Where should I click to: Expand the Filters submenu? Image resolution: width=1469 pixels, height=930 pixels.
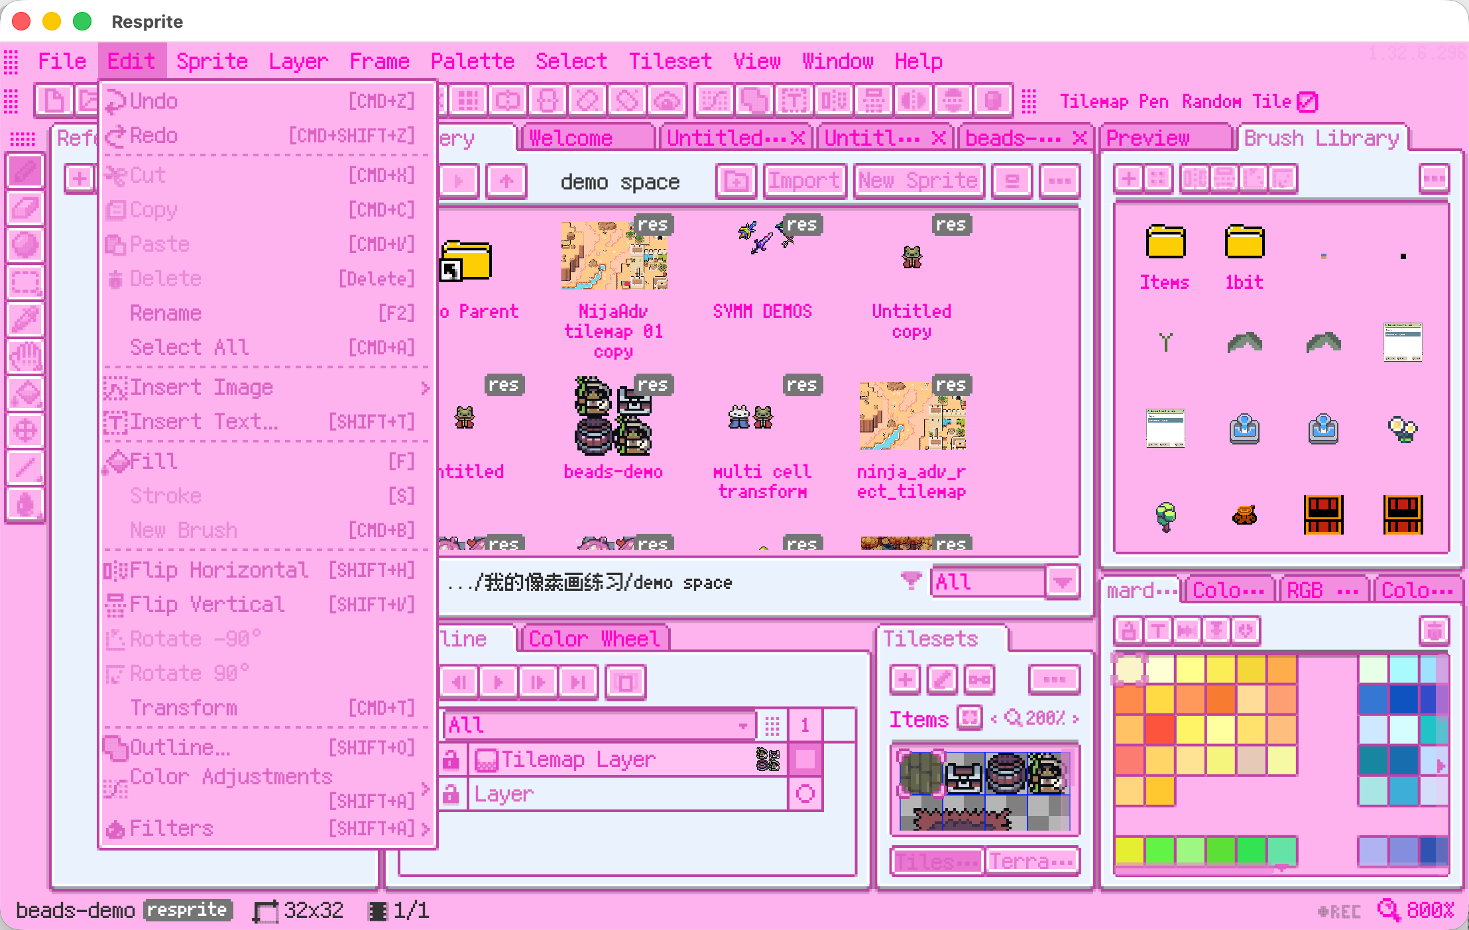(268, 829)
